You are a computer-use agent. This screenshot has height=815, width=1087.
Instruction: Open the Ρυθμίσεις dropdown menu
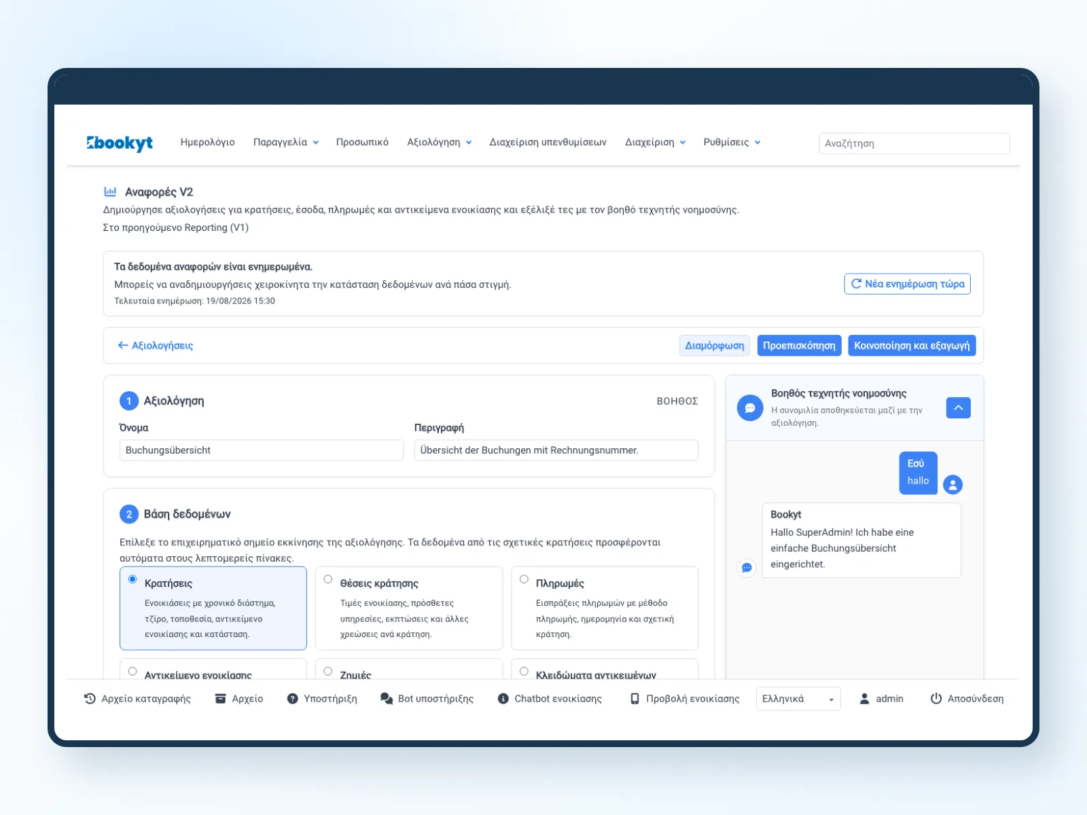coord(732,143)
